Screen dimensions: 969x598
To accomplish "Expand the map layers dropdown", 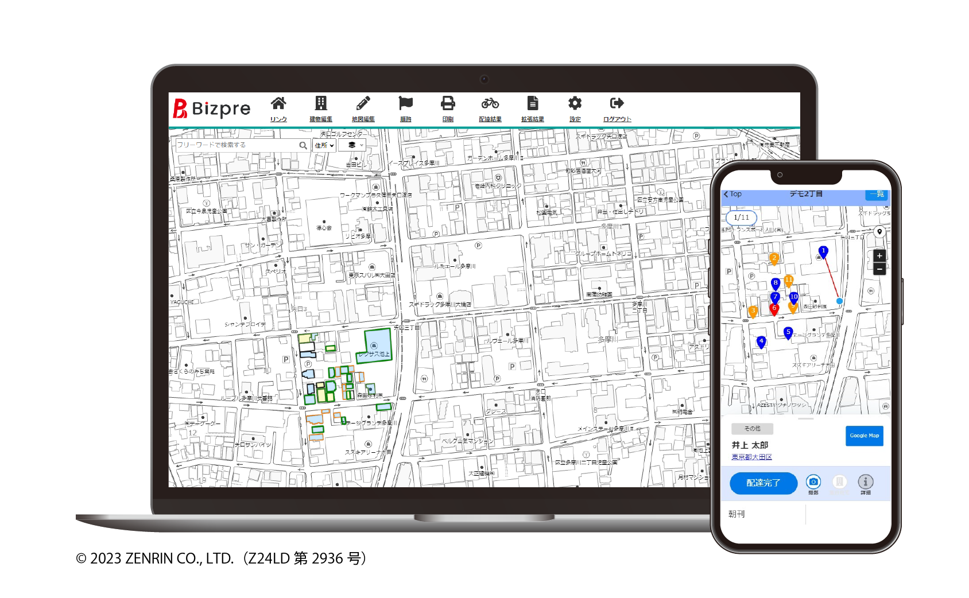I will pyautogui.click(x=352, y=146).
